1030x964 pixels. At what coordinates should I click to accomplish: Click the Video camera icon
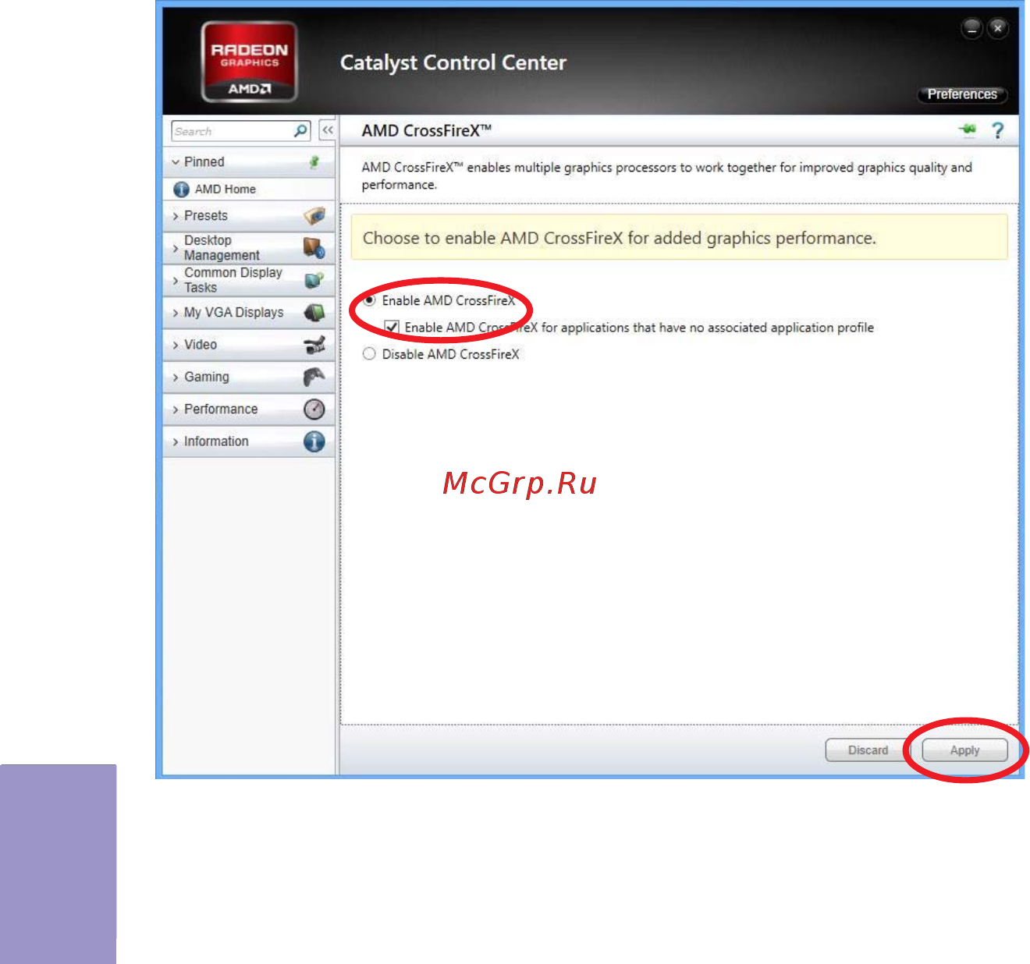[314, 345]
